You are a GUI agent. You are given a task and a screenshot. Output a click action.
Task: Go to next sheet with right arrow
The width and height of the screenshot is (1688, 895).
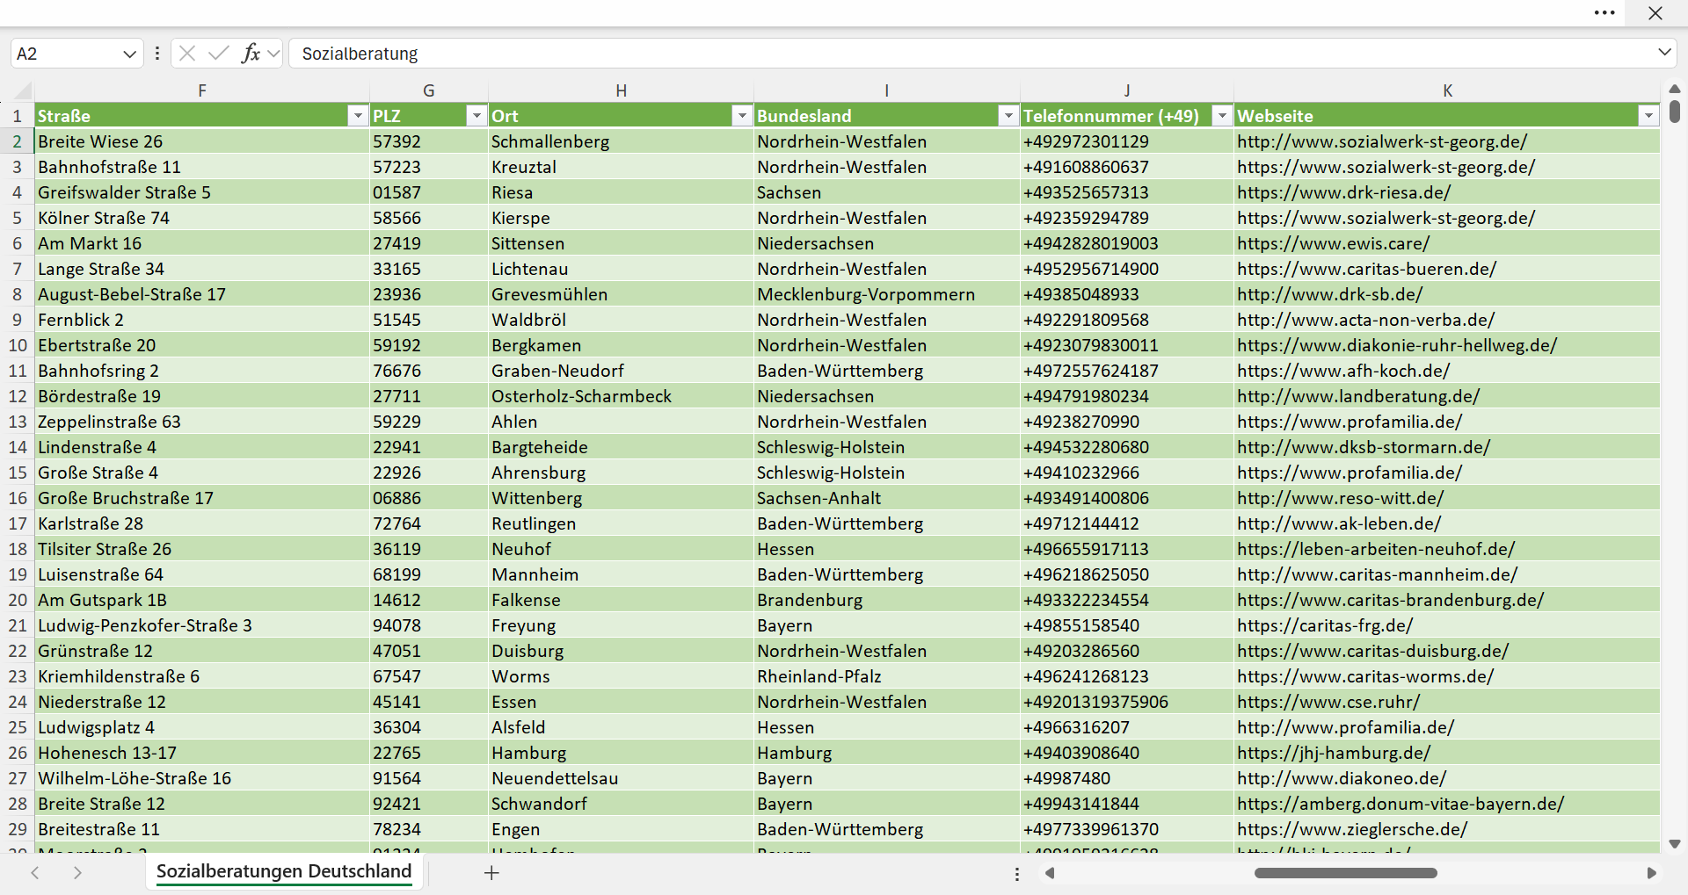[x=77, y=873]
